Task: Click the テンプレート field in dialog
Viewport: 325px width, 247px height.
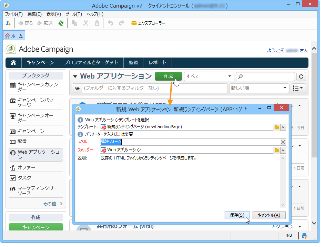Action: click(x=186, y=127)
